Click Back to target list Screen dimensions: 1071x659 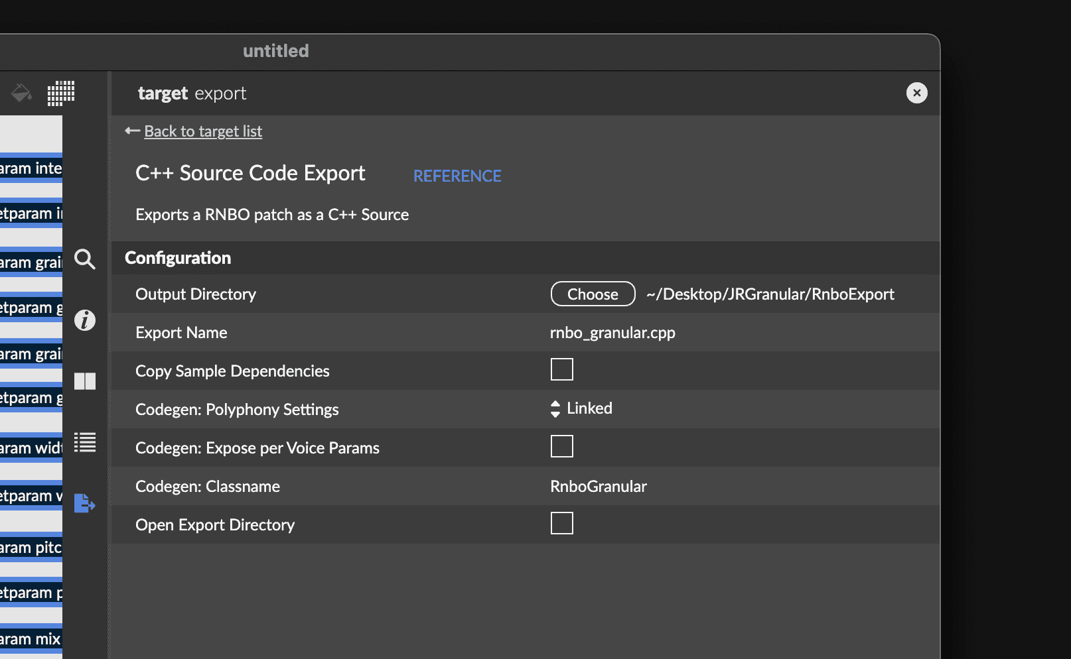coord(202,131)
